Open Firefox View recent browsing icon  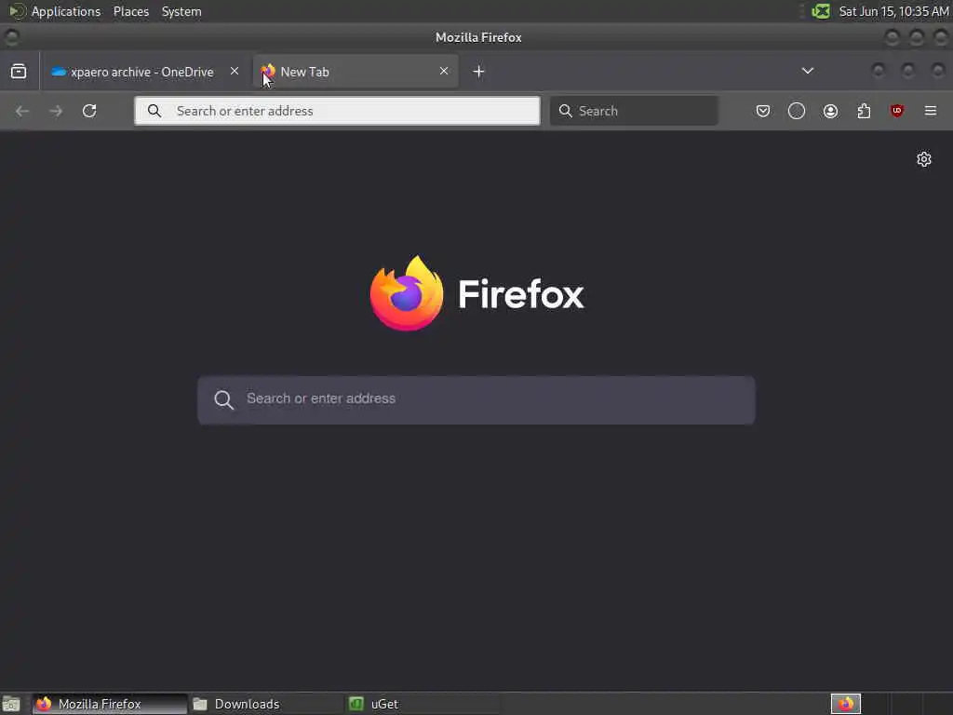tap(19, 71)
